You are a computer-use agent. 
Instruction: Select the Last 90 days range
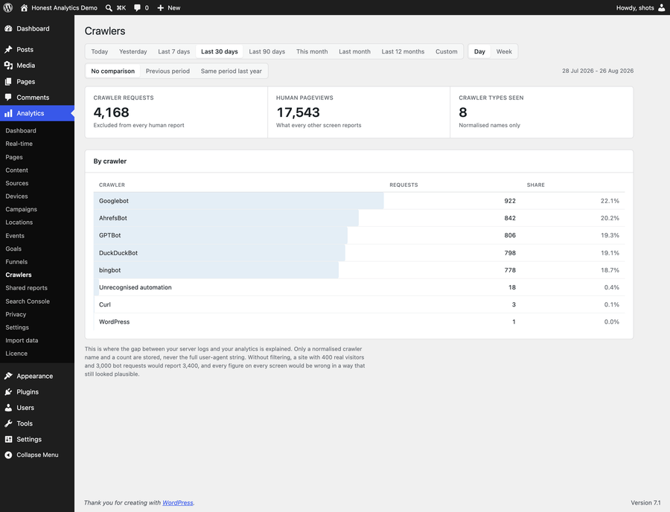[x=267, y=51]
